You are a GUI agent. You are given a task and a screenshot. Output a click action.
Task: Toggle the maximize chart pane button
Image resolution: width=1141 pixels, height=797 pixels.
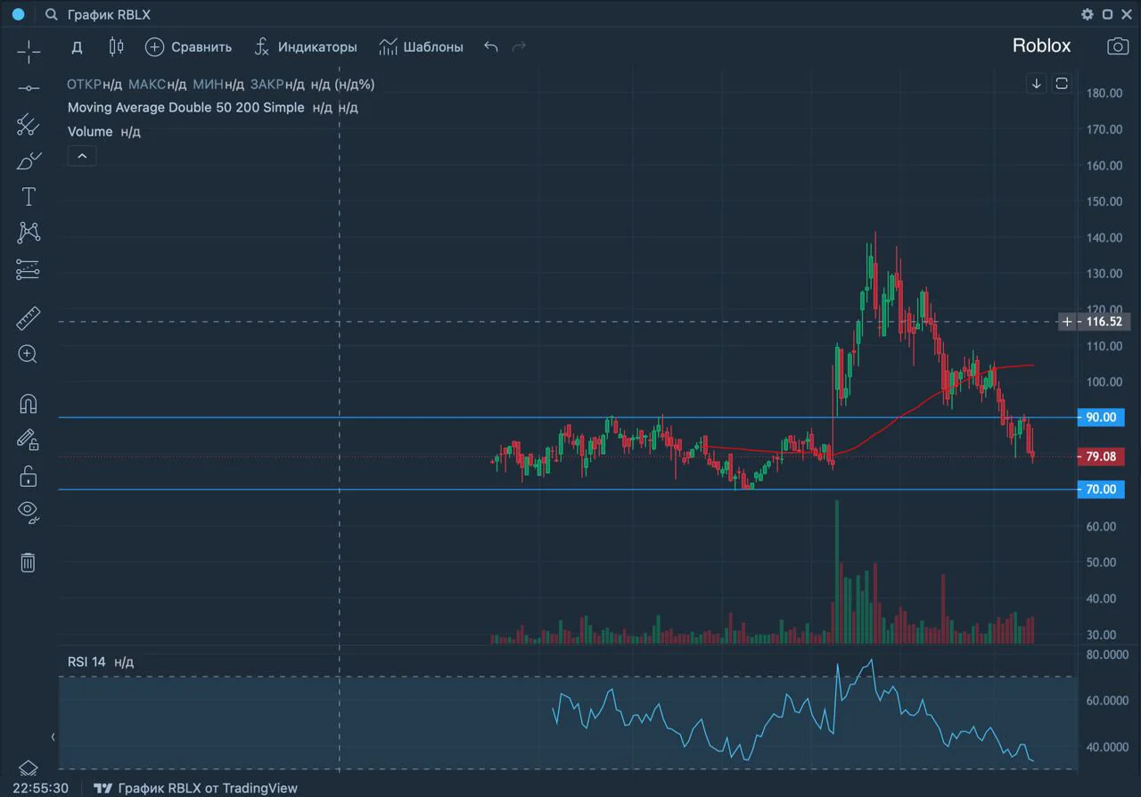click(x=1062, y=84)
